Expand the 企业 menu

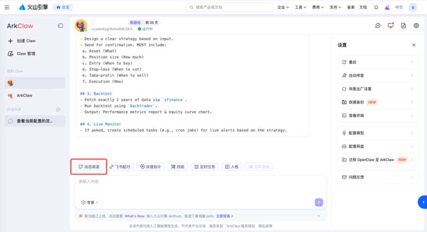click(283, 8)
